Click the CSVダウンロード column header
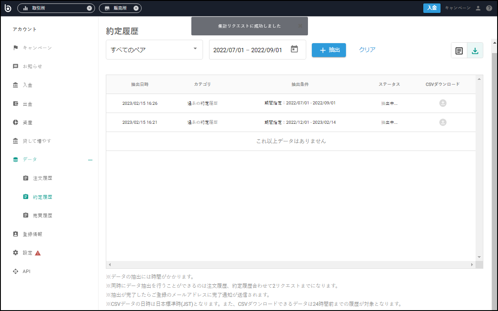This screenshot has height=311, width=498. tap(443, 85)
